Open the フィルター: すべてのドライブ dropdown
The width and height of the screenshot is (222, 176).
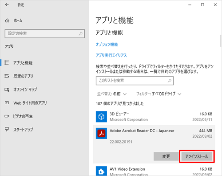pyautogui.click(x=159, y=94)
